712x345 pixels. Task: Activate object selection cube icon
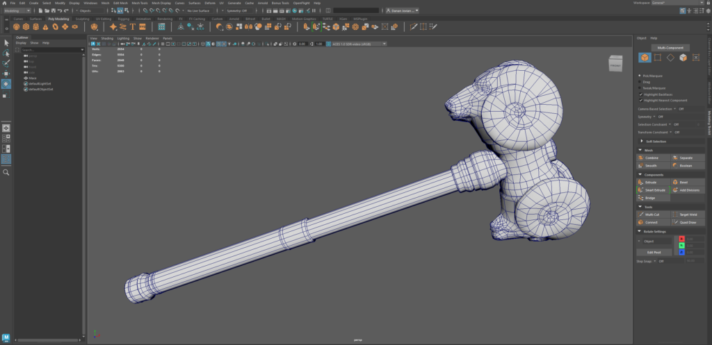tap(645, 58)
